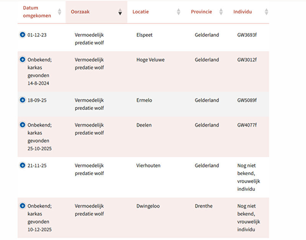Click sort arrows next to Datum omgekomen
The image size is (306, 240).
click(x=59, y=12)
